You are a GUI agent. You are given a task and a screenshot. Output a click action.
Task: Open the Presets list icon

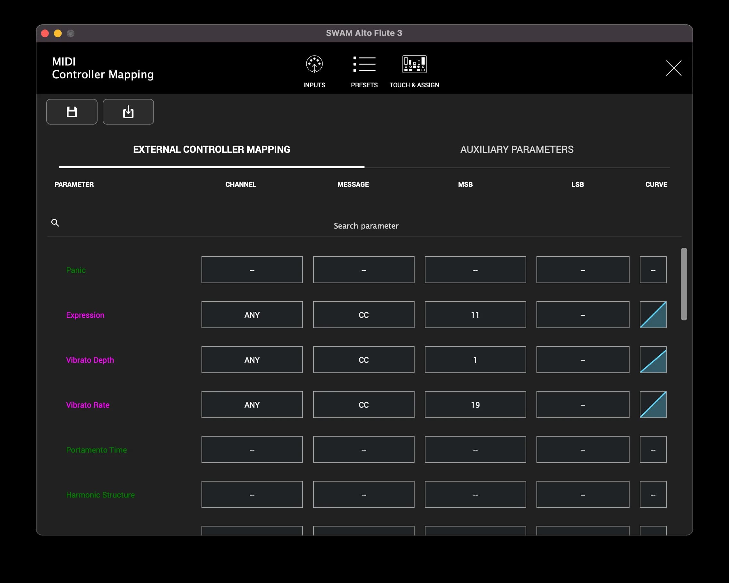click(x=364, y=65)
